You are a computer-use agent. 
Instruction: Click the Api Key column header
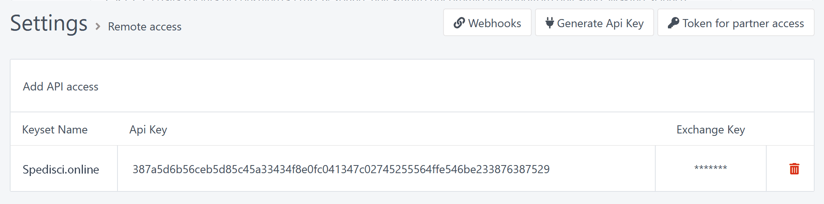click(148, 130)
